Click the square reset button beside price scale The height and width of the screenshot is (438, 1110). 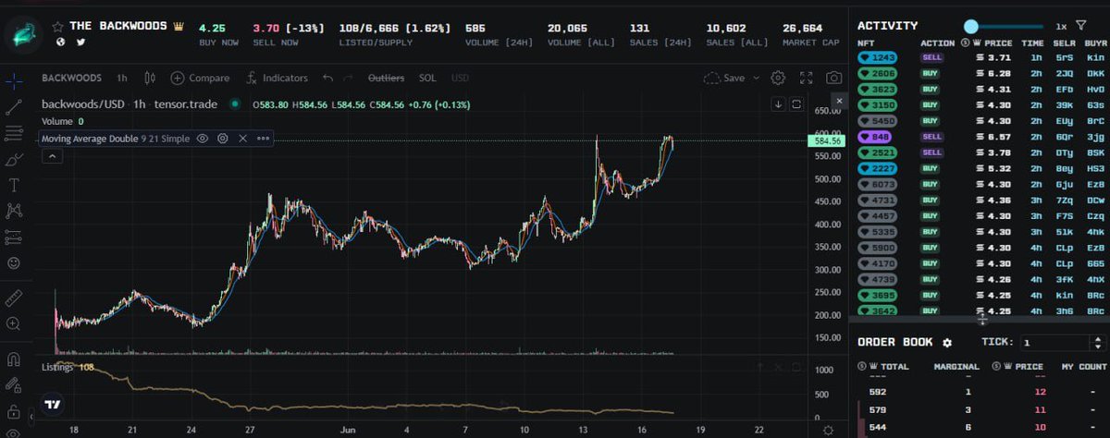(797, 104)
